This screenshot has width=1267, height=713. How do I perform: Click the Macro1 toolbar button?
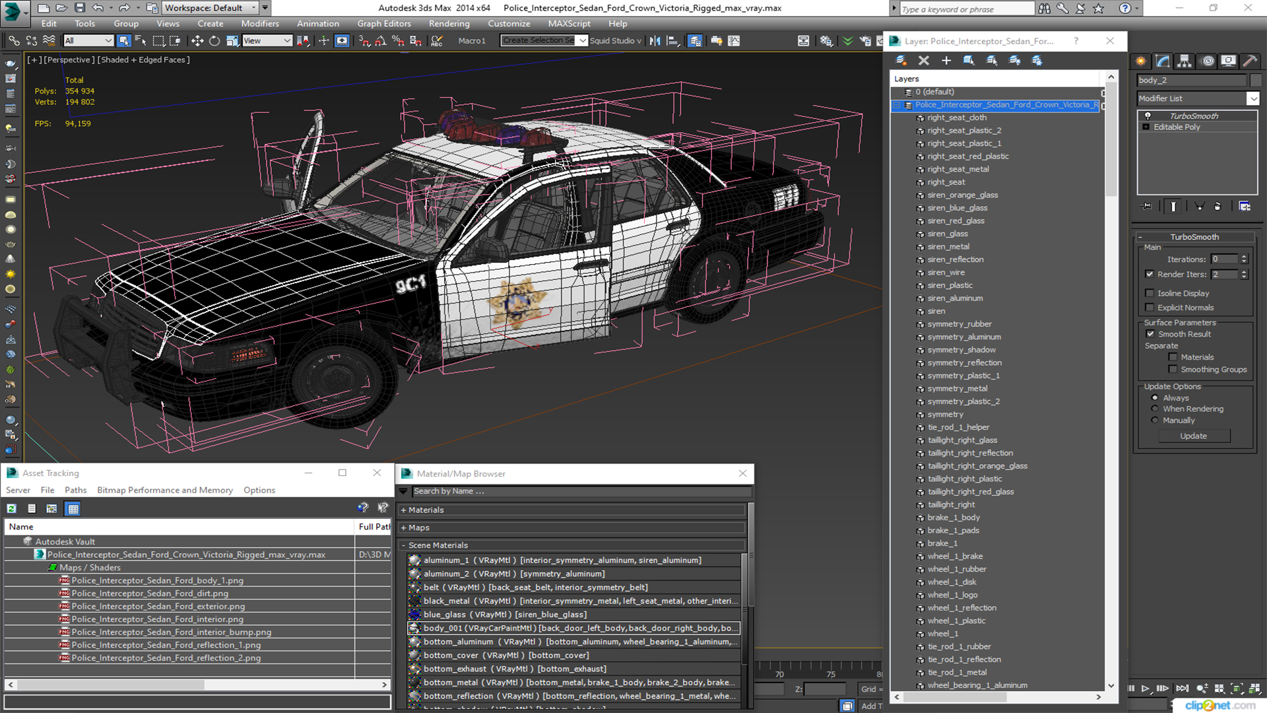point(472,41)
